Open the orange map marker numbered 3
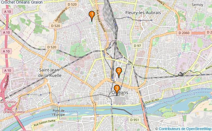 pos(117,90)
